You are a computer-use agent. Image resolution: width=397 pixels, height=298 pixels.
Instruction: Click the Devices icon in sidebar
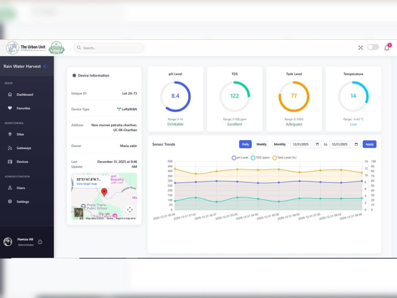pos(10,162)
